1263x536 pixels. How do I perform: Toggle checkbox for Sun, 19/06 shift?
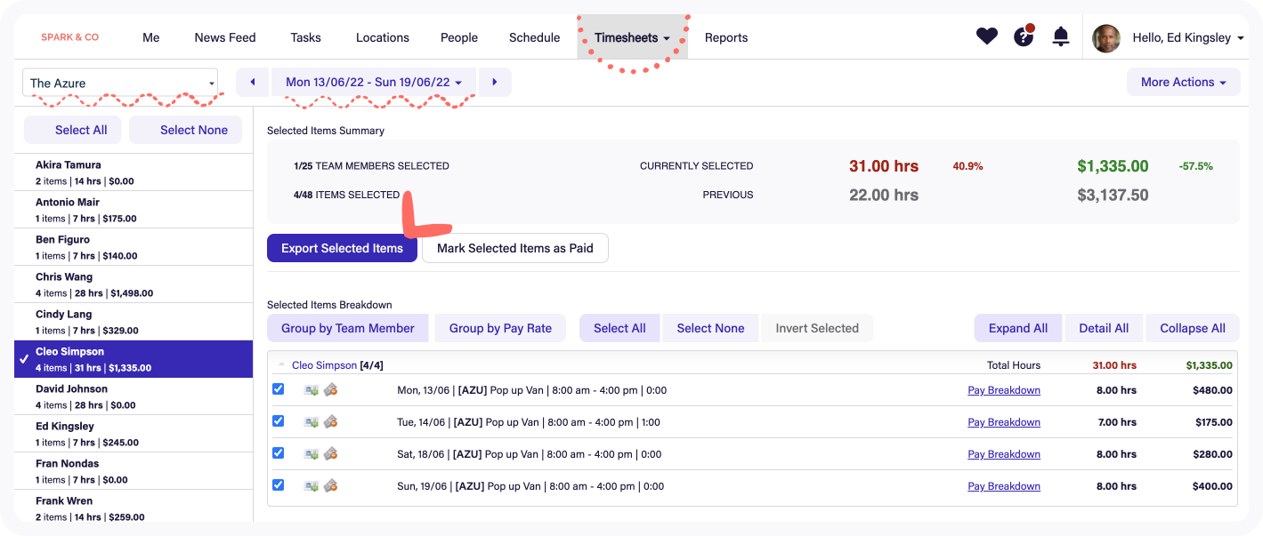(x=278, y=485)
